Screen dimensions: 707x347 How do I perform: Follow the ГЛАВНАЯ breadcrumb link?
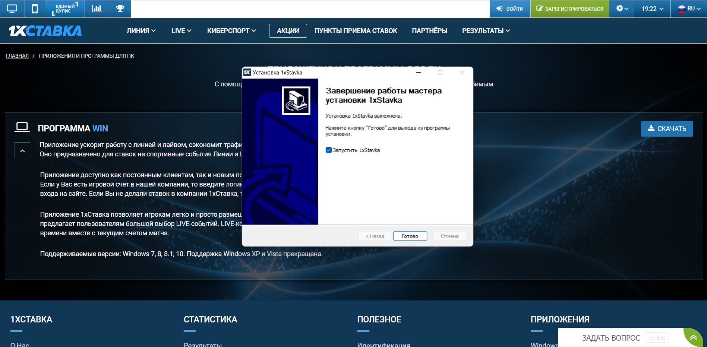tap(17, 56)
